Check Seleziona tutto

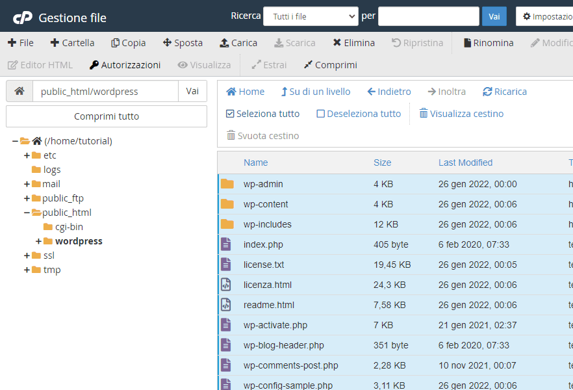(x=262, y=114)
